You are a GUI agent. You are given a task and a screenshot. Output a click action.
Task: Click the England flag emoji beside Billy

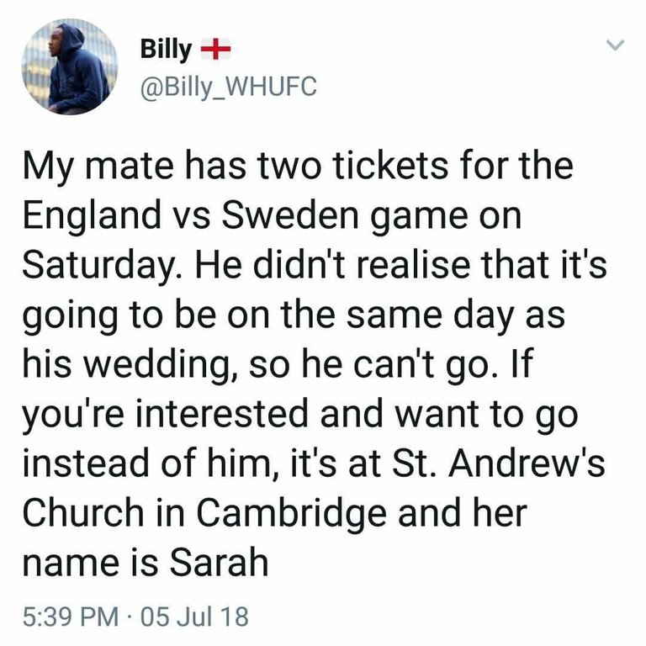[x=217, y=51]
